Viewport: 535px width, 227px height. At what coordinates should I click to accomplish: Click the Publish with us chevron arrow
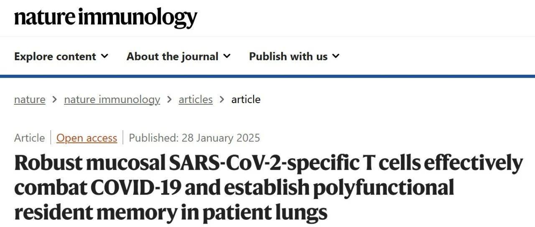click(x=336, y=56)
